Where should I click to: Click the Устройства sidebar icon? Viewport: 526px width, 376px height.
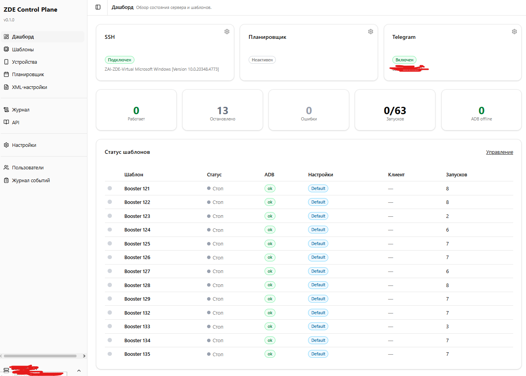[x=6, y=62]
